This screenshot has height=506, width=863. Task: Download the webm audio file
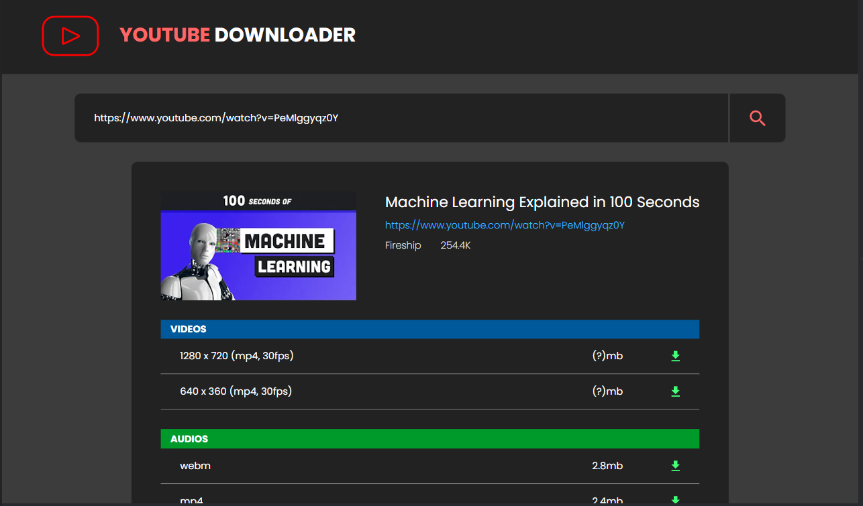point(675,466)
